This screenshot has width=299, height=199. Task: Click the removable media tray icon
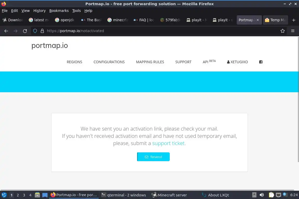click(254, 195)
